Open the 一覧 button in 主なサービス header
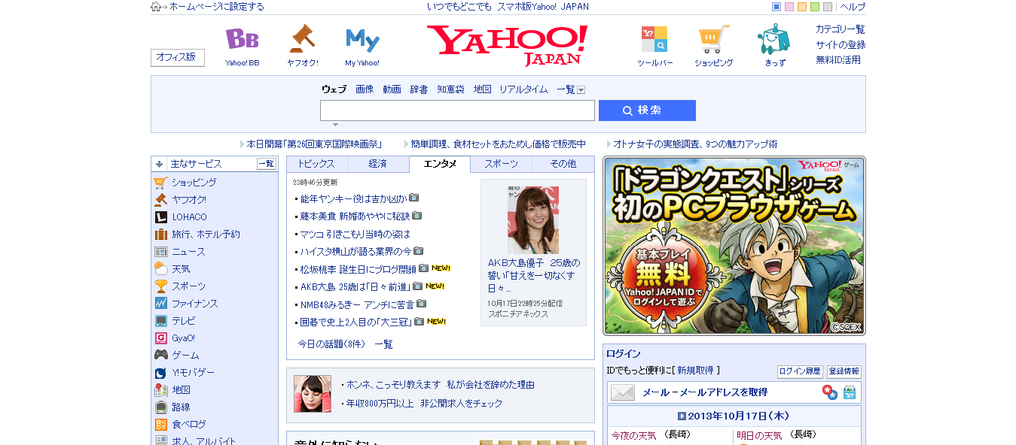Screen dimensions: 1016x445 267,164
